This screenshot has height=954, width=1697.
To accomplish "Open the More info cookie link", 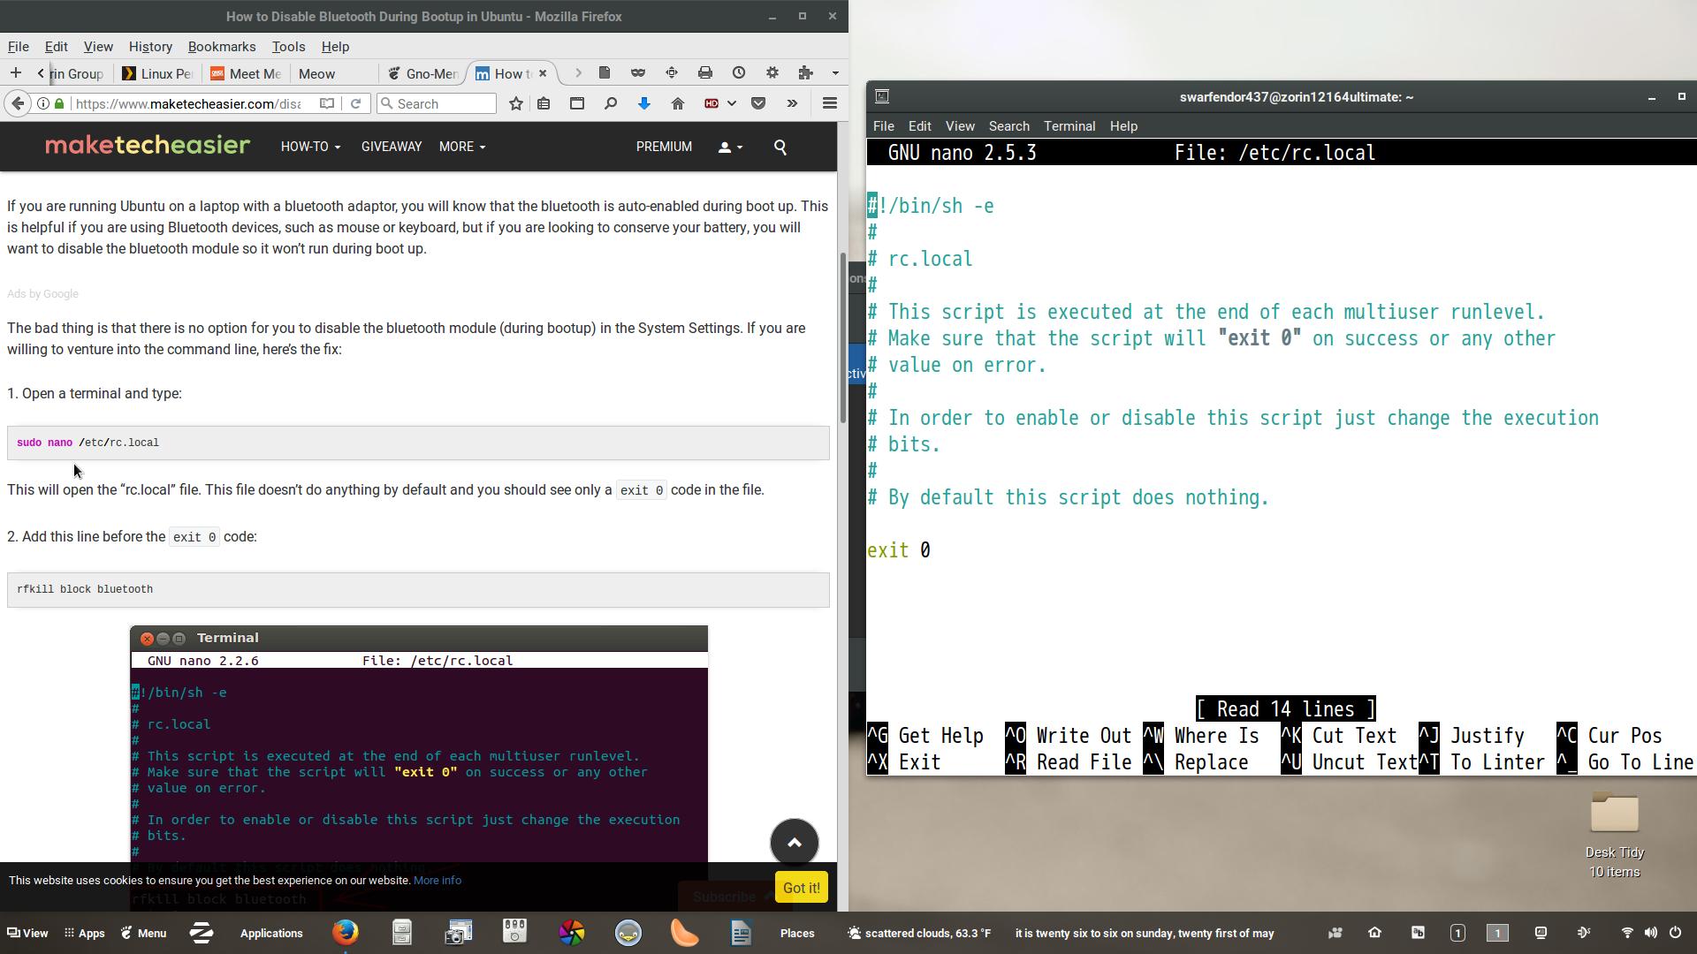I will coord(437,881).
